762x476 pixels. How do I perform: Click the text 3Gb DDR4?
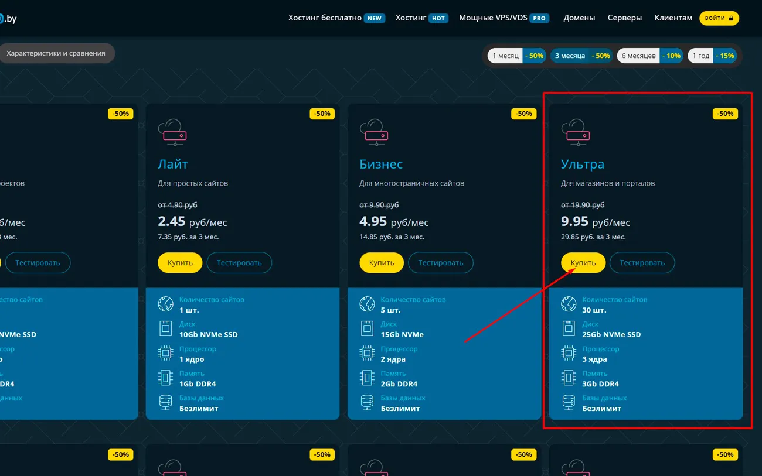601,384
